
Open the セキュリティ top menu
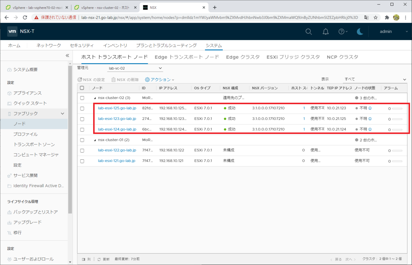point(82,45)
